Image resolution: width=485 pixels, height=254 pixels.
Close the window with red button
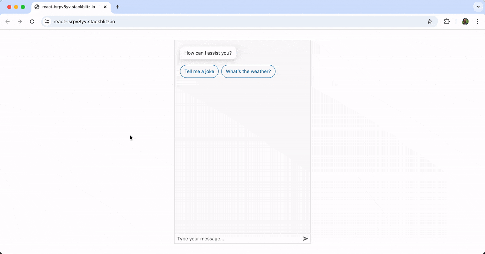[9, 7]
